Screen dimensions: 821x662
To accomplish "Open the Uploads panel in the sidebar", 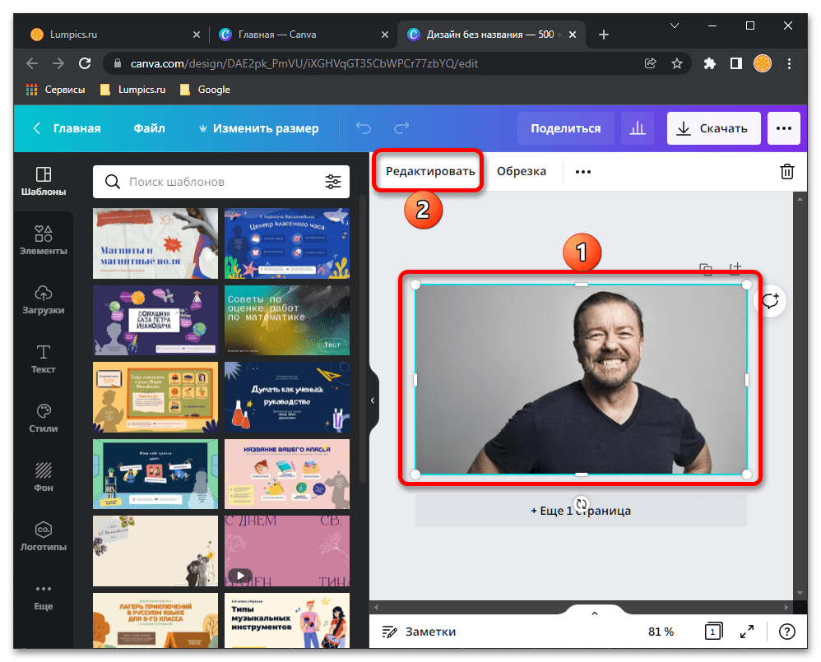I will click(44, 299).
